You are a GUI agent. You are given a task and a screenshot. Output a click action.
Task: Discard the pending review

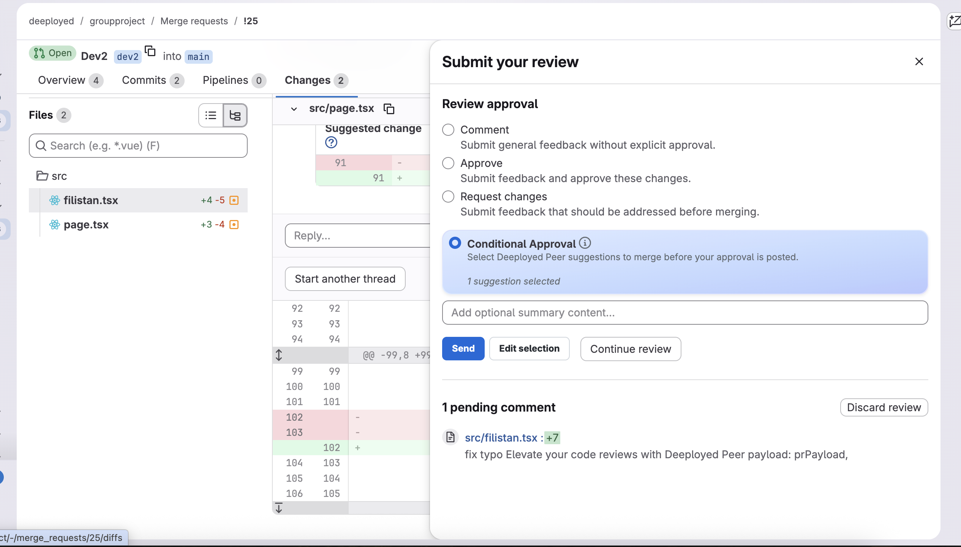pyautogui.click(x=884, y=407)
